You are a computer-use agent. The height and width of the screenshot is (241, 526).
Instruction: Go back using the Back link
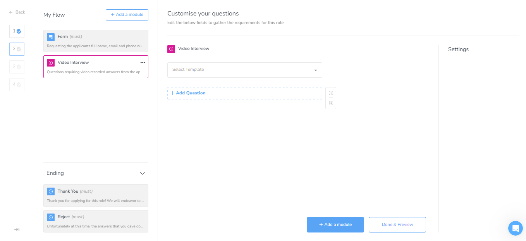[x=17, y=12]
